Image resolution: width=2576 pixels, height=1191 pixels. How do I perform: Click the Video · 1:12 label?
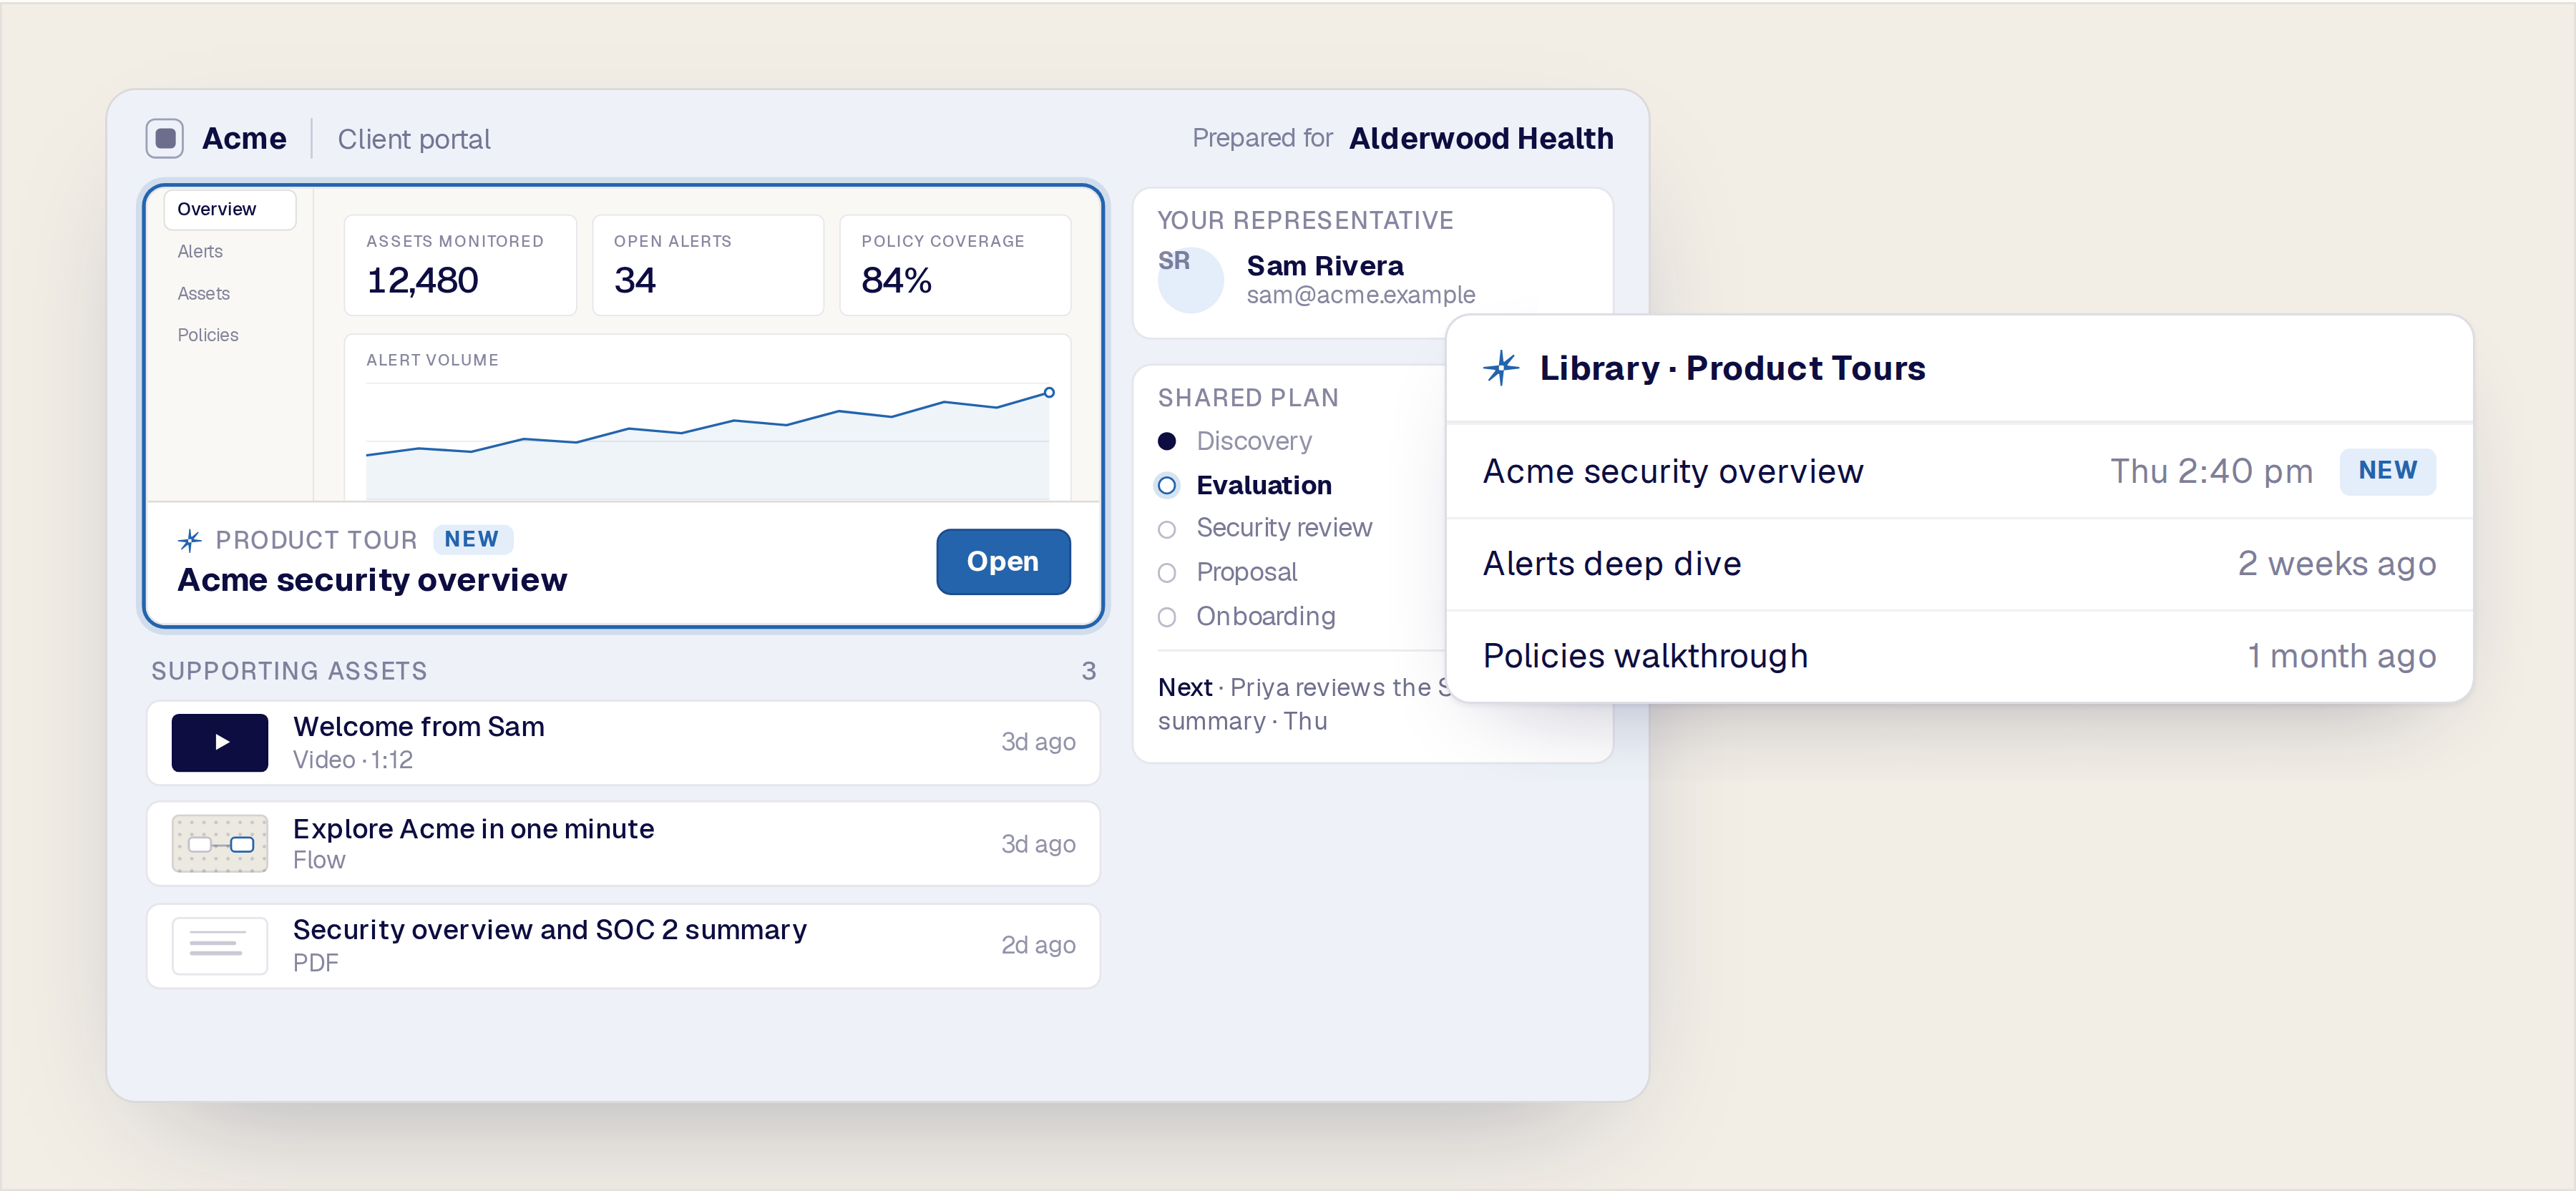pos(352,760)
